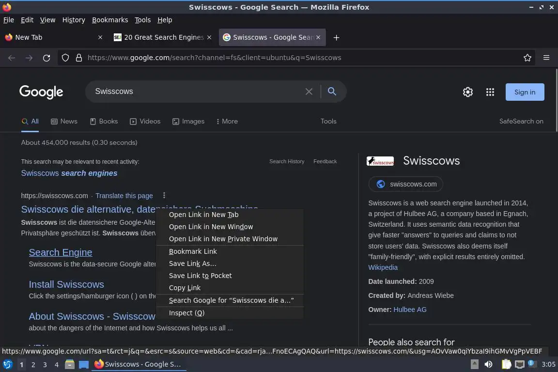Select the News results tab
558x372 pixels.
pos(64,122)
